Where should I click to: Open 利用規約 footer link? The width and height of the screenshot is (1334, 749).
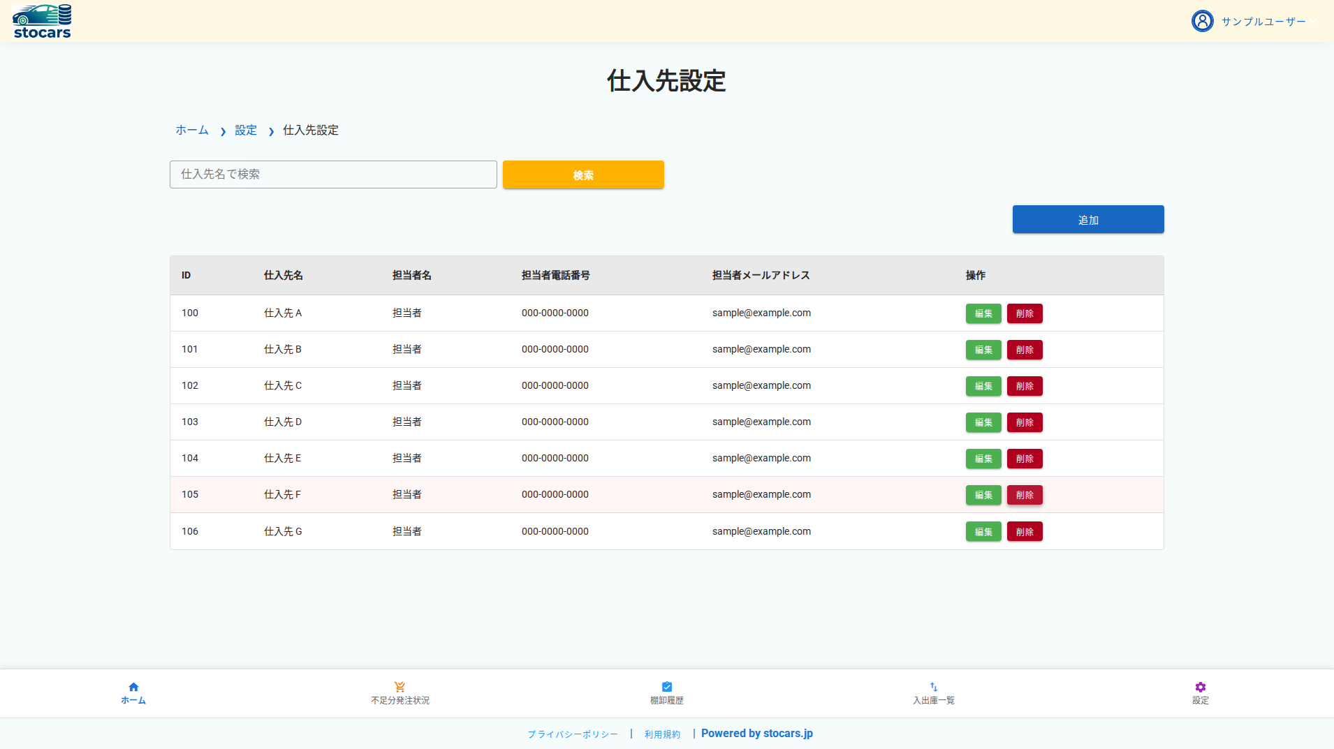(x=662, y=734)
